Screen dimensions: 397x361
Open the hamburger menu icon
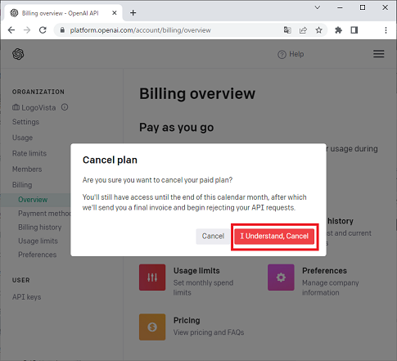(x=378, y=54)
